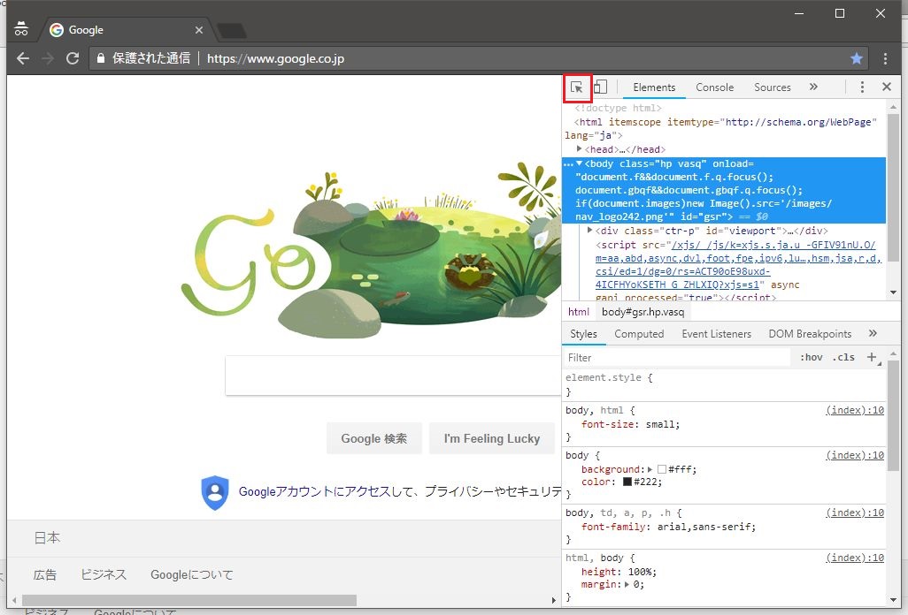This screenshot has height=615, width=908.
Task: Close the DevTools panel
Action: pyautogui.click(x=887, y=87)
